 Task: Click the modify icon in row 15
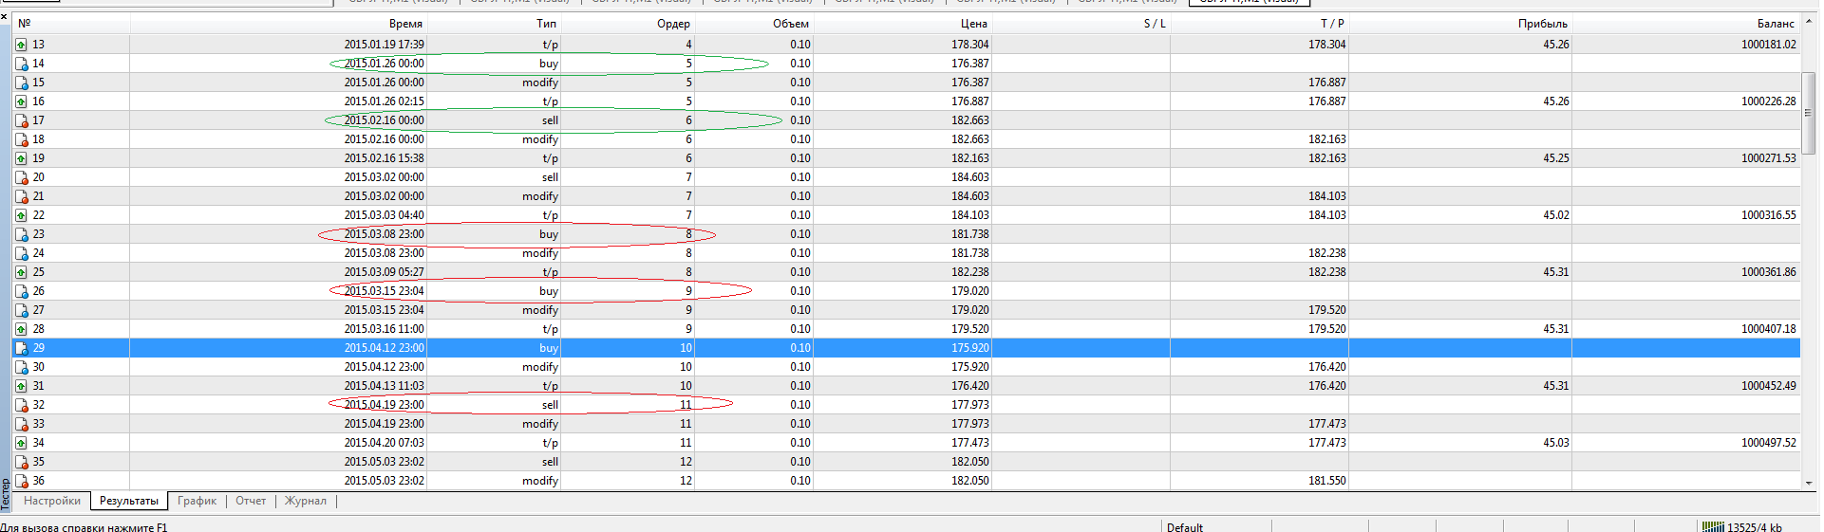(21, 83)
